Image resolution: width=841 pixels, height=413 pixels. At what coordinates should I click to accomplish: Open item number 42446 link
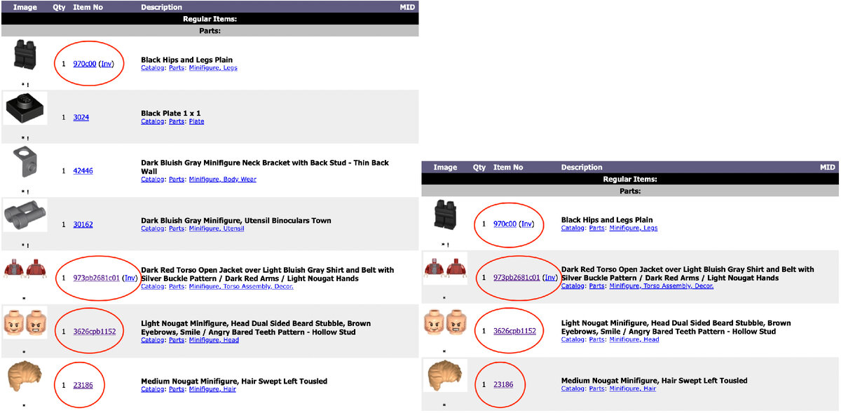pyautogui.click(x=83, y=171)
